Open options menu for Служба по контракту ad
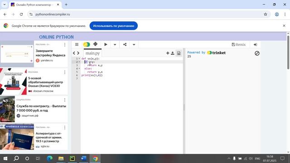 pos(65,100)
